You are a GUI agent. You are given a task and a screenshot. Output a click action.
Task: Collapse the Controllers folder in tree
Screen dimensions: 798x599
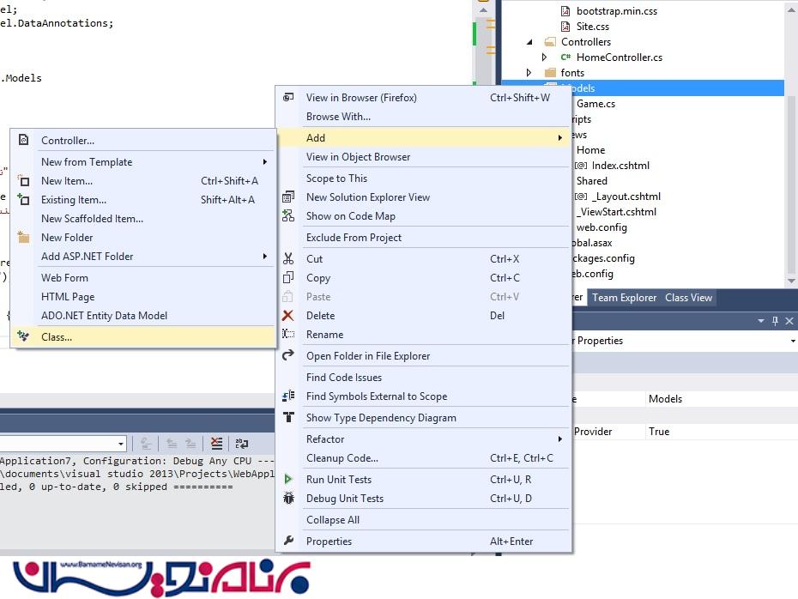tap(529, 42)
